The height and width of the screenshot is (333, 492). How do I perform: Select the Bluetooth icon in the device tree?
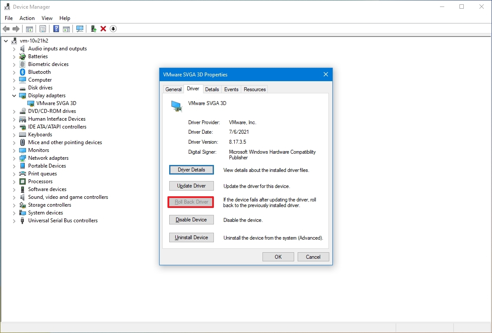[22, 72]
